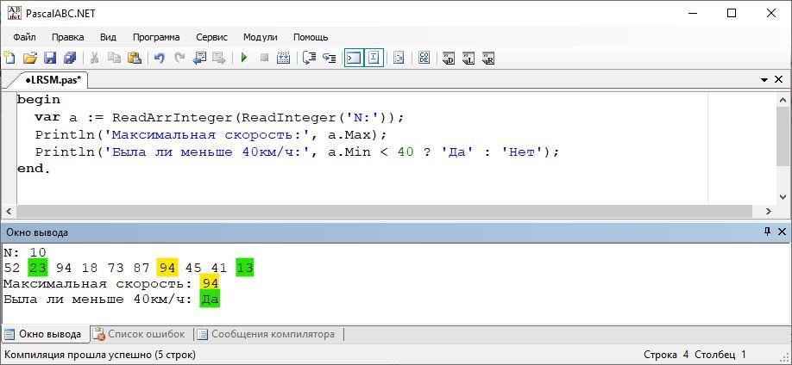Click editor vertical scrollbar down arrow
Screen dimensions: 792x365
pos(783,197)
